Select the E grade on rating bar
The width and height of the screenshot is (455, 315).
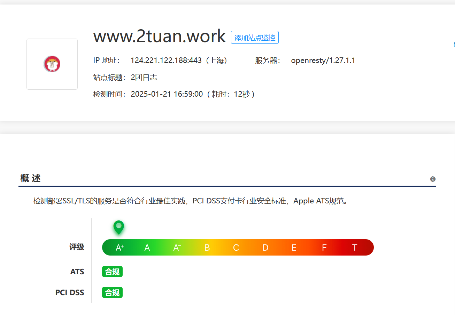tap(294, 248)
